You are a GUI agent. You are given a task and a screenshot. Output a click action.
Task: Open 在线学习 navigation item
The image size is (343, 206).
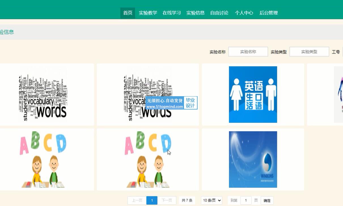coord(171,13)
